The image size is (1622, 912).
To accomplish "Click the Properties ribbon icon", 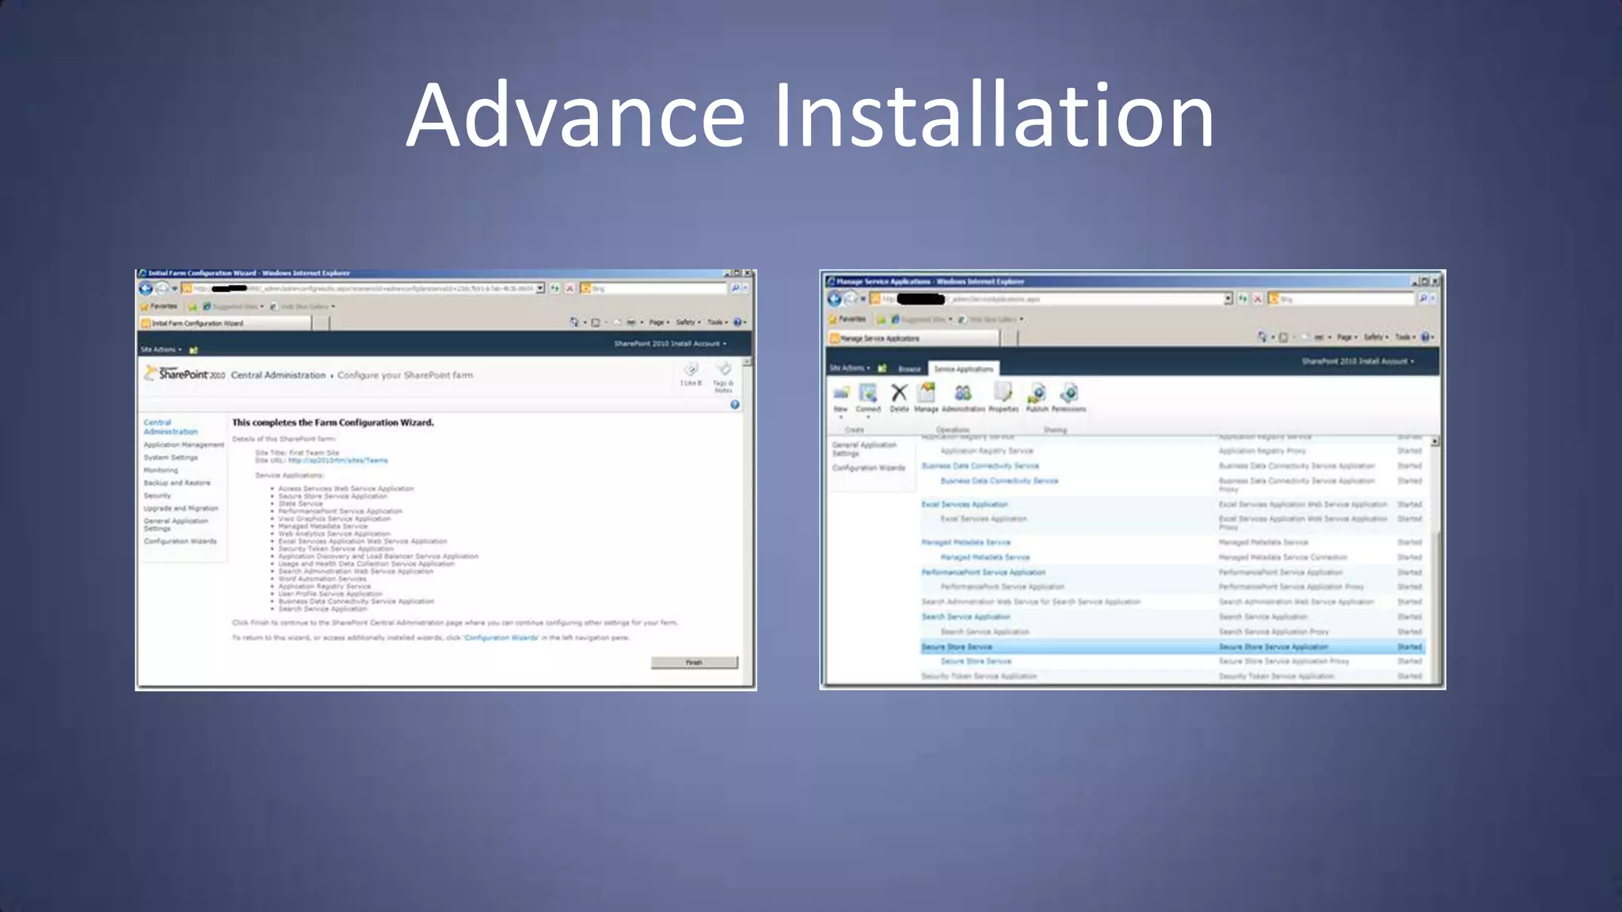I will pos(1003,393).
